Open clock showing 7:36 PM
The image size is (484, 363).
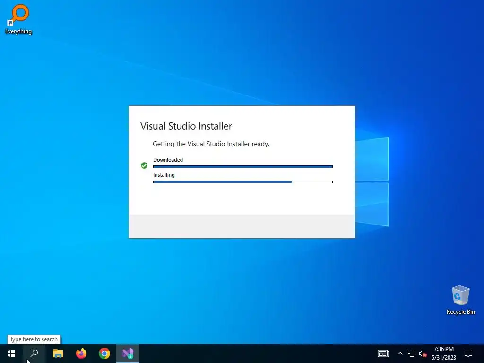click(443, 354)
